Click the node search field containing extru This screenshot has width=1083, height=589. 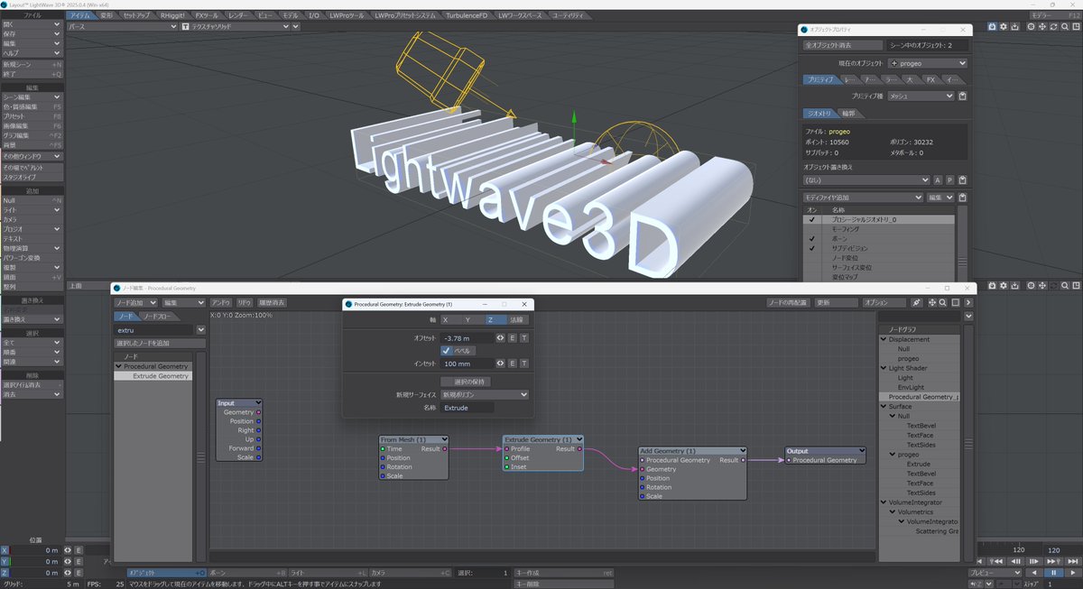[154, 330]
